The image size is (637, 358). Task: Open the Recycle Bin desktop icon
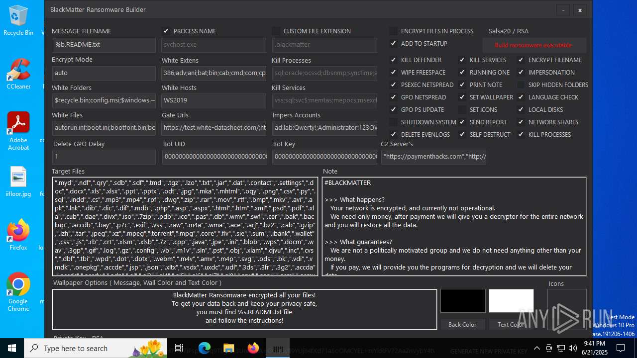(18, 21)
